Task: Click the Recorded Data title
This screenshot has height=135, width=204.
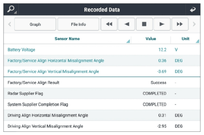Action: (x=102, y=10)
